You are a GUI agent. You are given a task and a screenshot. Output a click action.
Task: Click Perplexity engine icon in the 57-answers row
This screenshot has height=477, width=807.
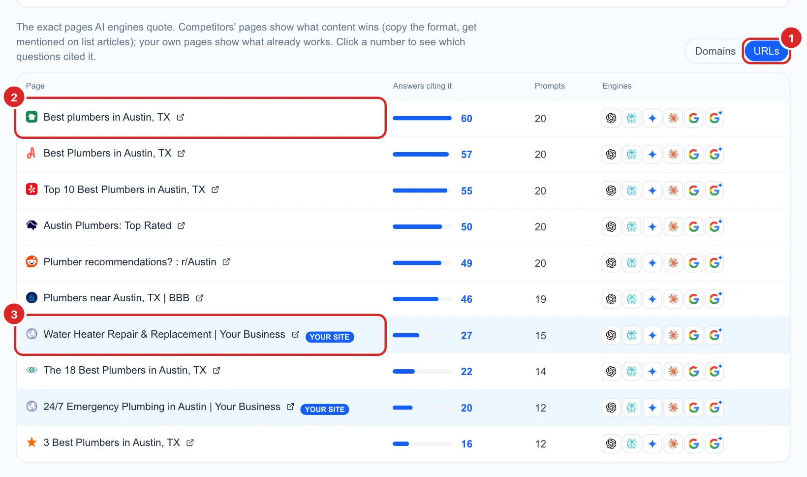click(632, 155)
